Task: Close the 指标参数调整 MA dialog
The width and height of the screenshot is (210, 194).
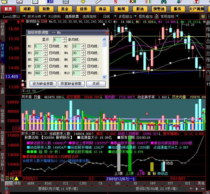Action: [x=107, y=32]
